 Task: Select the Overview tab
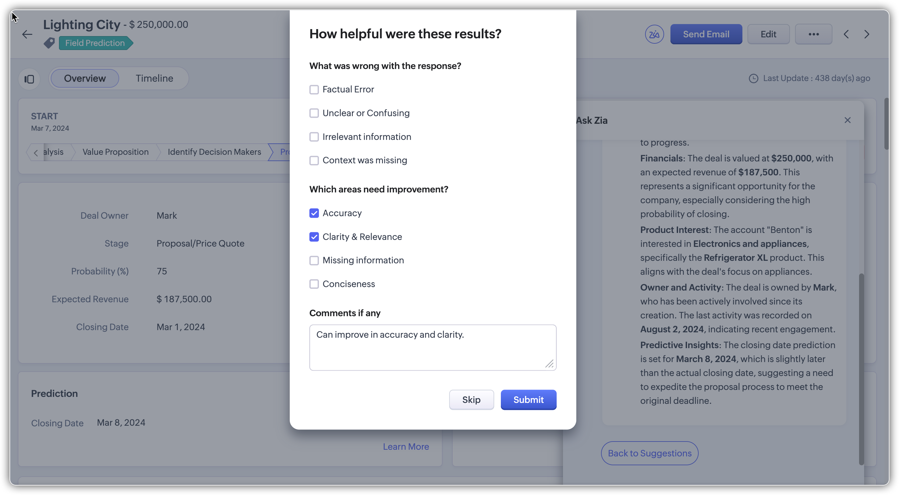(x=85, y=78)
